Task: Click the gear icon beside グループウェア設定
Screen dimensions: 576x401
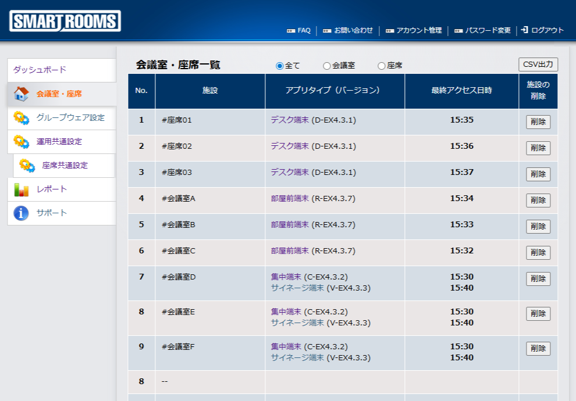Action: [21, 117]
